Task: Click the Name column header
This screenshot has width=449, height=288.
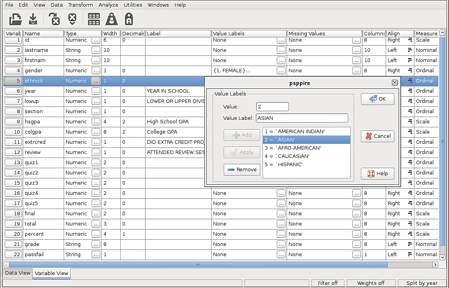Action: [x=44, y=33]
